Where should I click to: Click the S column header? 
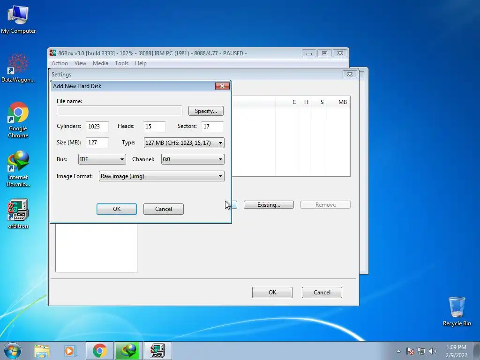click(x=319, y=102)
